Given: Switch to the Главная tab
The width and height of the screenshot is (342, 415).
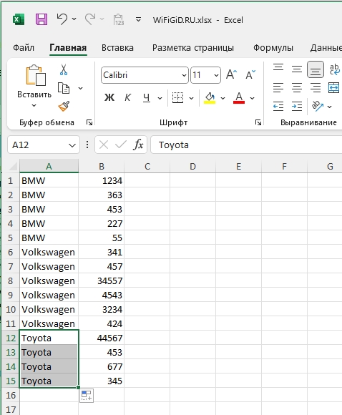Looking at the screenshot, I should point(68,48).
